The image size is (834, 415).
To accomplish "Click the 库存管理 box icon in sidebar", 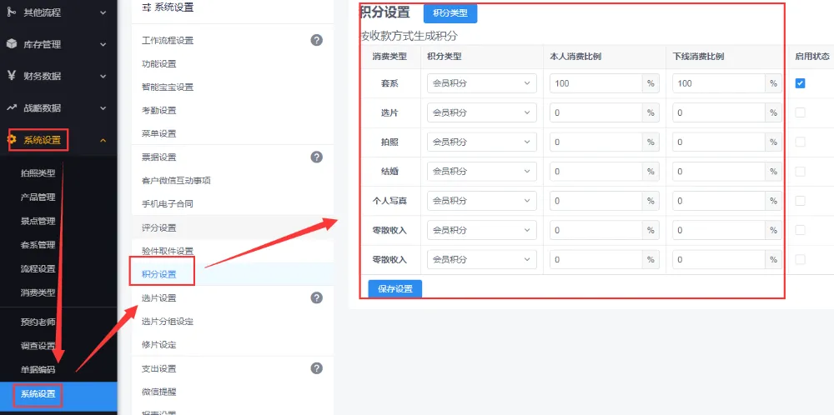I will point(12,44).
